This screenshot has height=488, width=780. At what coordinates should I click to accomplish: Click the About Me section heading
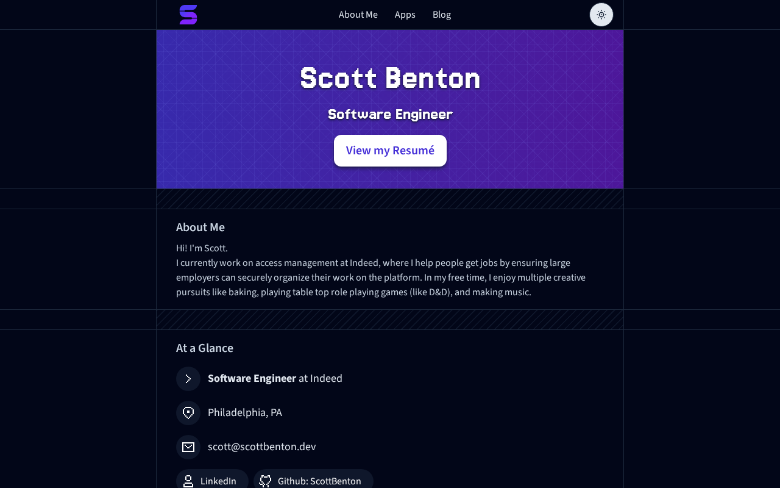200,228
